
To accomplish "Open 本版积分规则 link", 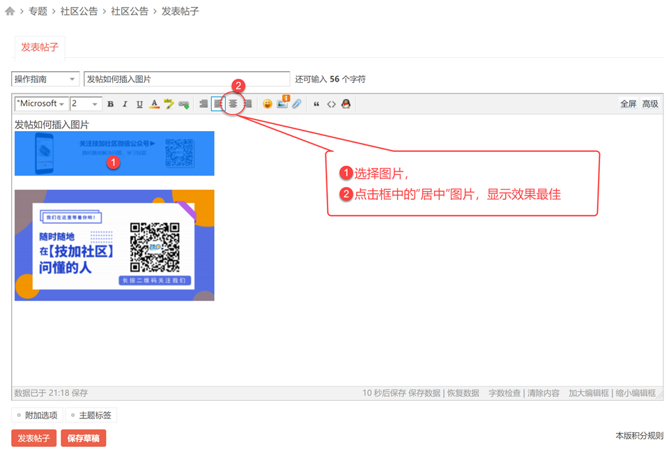I will pos(639,436).
